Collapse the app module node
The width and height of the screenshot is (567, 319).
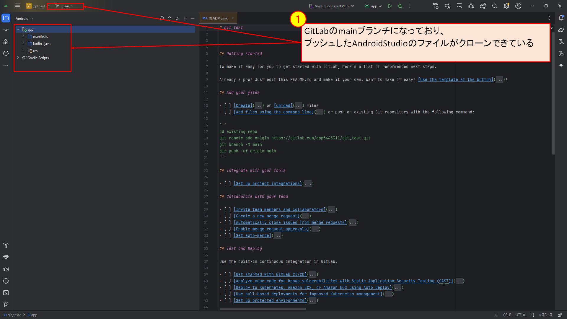click(x=18, y=29)
